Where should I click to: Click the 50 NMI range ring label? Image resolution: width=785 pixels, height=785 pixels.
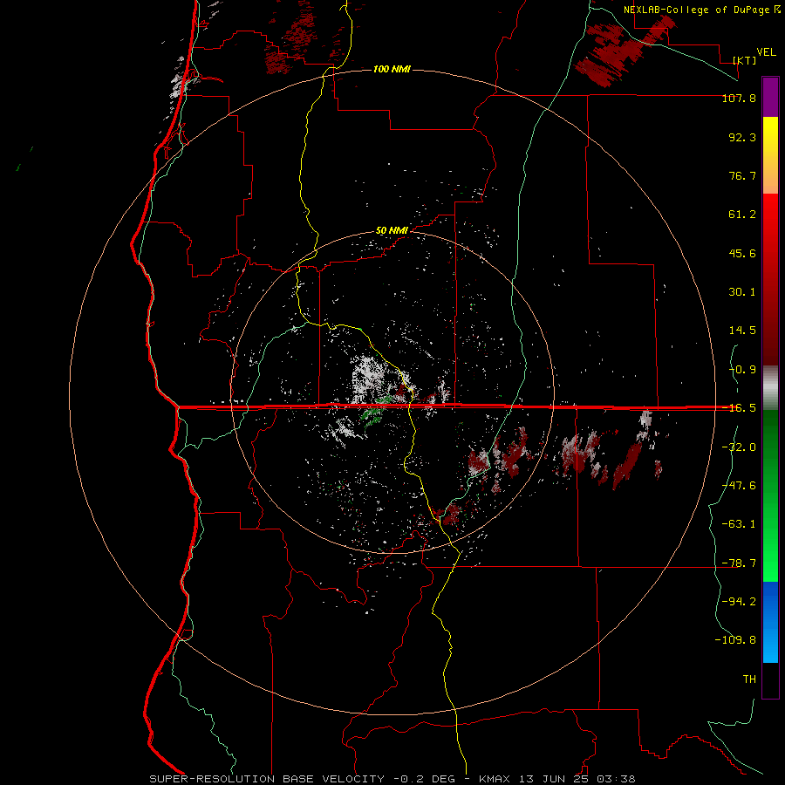click(392, 231)
